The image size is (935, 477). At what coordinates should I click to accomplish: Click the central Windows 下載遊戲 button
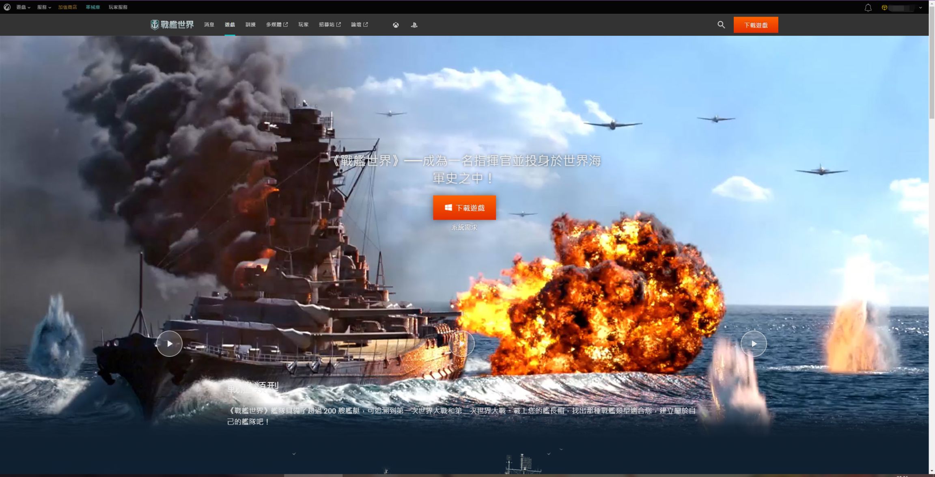click(464, 207)
